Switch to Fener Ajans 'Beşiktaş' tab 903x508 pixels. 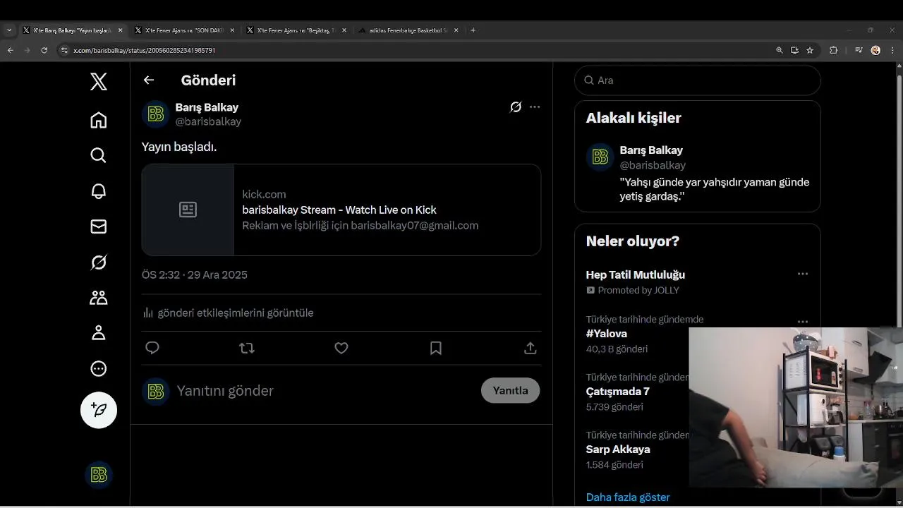click(297, 30)
